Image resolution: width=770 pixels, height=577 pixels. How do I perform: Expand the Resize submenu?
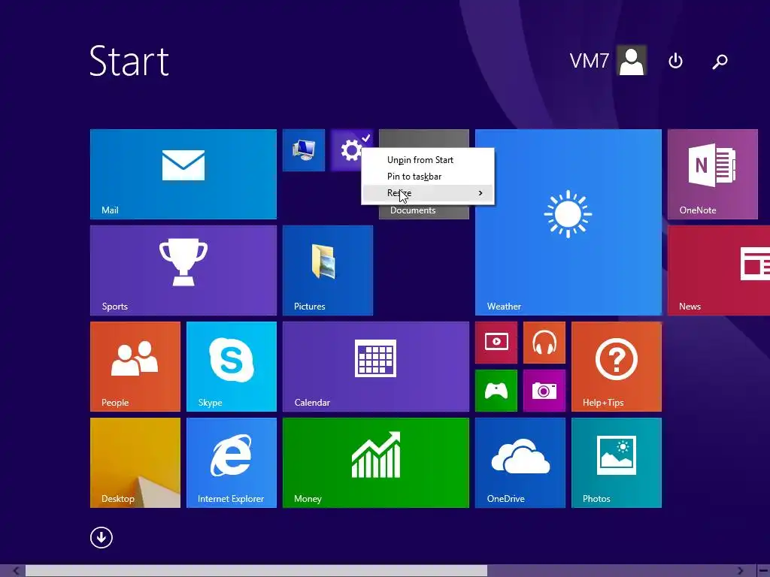[428, 193]
